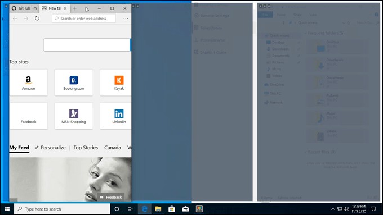This screenshot has width=383, height=215.
Task: Open the Action Center notifications icon
Action: pos(373,209)
